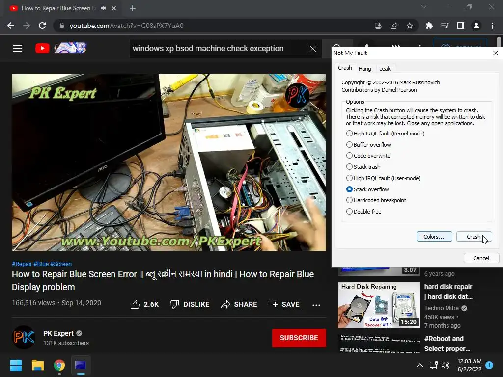The image size is (503, 377).
Task: Bookmark this page with the star icon
Action: pos(410,26)
